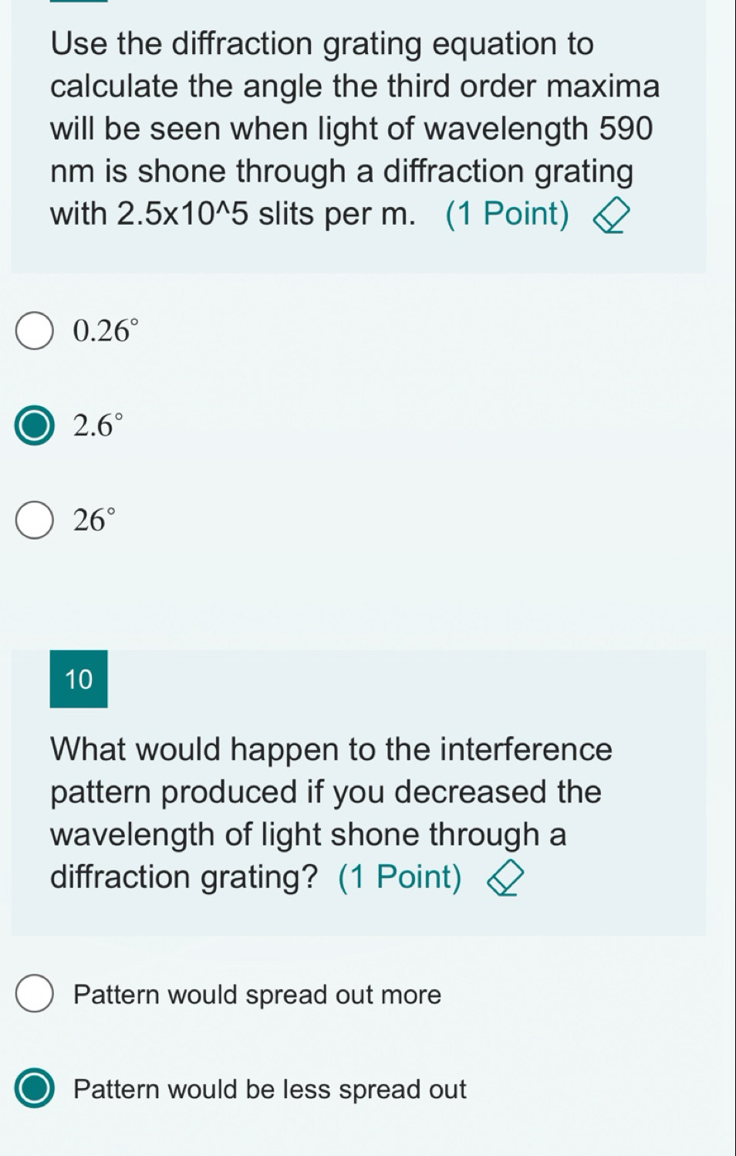Choose the 2.6° radio option
This screenshot has width=736, height=1156.
[35, 427]
